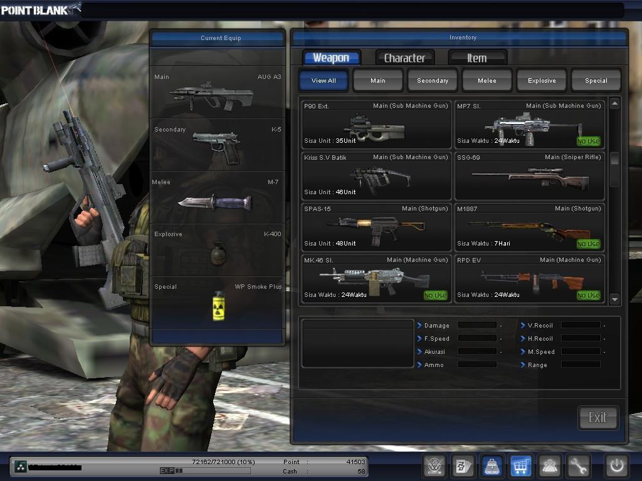The image size is (642, 481).
Task: Click the H.Recoil stat label arrow
Action: click(523, 339)
